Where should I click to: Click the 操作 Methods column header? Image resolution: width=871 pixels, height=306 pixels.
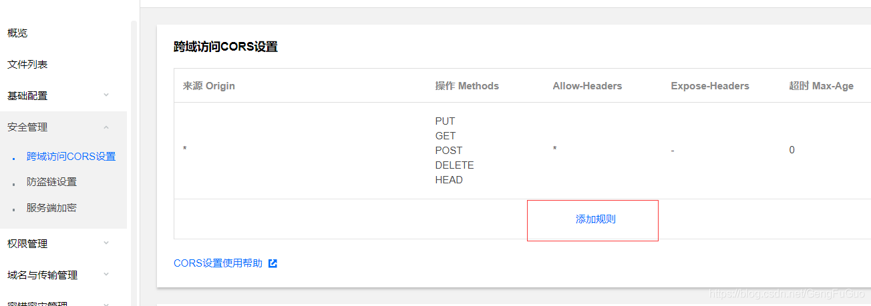[x=467, y=86]
